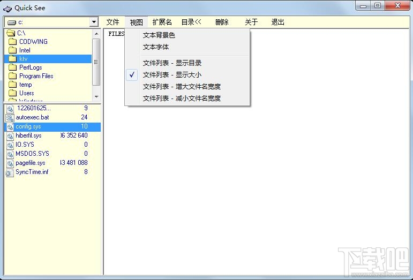Screen dimensions: 413x280
Task: Select file name IO.SYS
Action: 25,145
